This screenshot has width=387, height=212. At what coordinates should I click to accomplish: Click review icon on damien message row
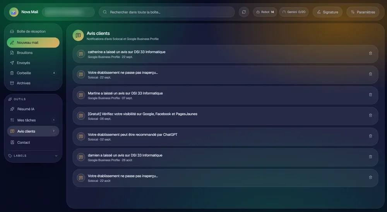(x=81, y=157)
